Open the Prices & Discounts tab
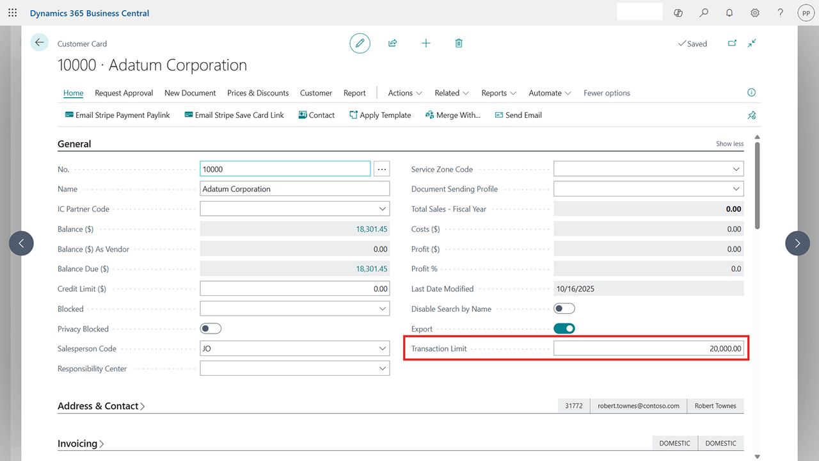The width and height of the screenshot is (819, 461). pos(258,93)
